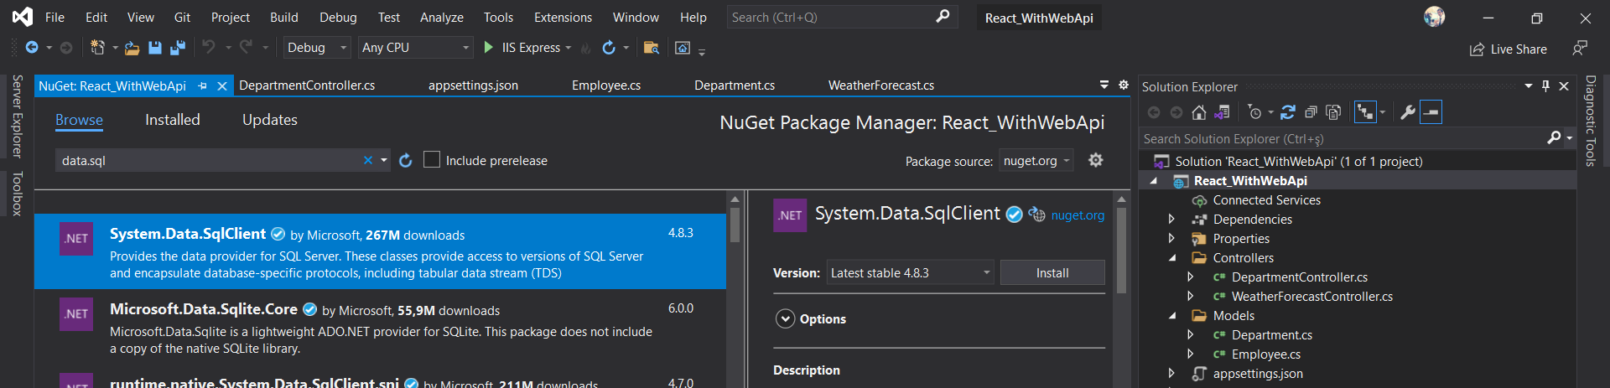The width and height of the screenshot is (1610, 388).
Task: Click the package list vertical scrollbar
Action: 735,226
